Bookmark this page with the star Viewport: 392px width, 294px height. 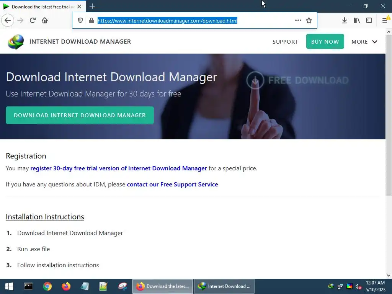click(x=309, y=20)
